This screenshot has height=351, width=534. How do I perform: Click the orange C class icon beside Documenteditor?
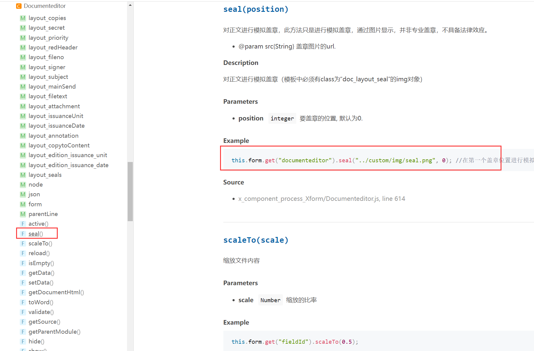click(x=19, y=6)
